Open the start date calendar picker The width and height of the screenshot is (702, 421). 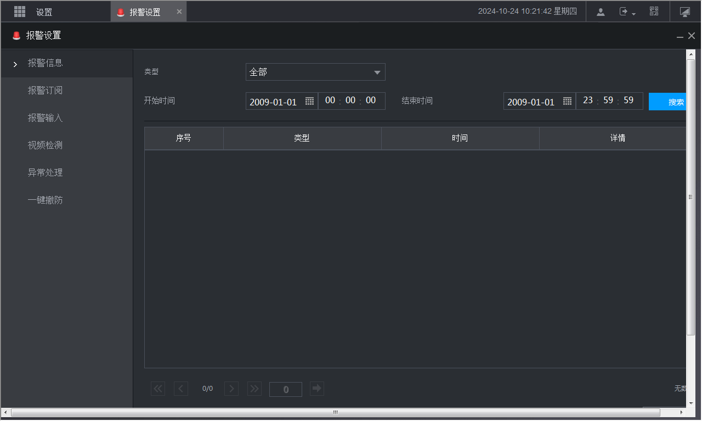coord(309,101)
